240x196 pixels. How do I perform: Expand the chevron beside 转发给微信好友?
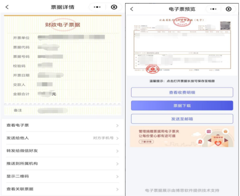coord(117,151)
